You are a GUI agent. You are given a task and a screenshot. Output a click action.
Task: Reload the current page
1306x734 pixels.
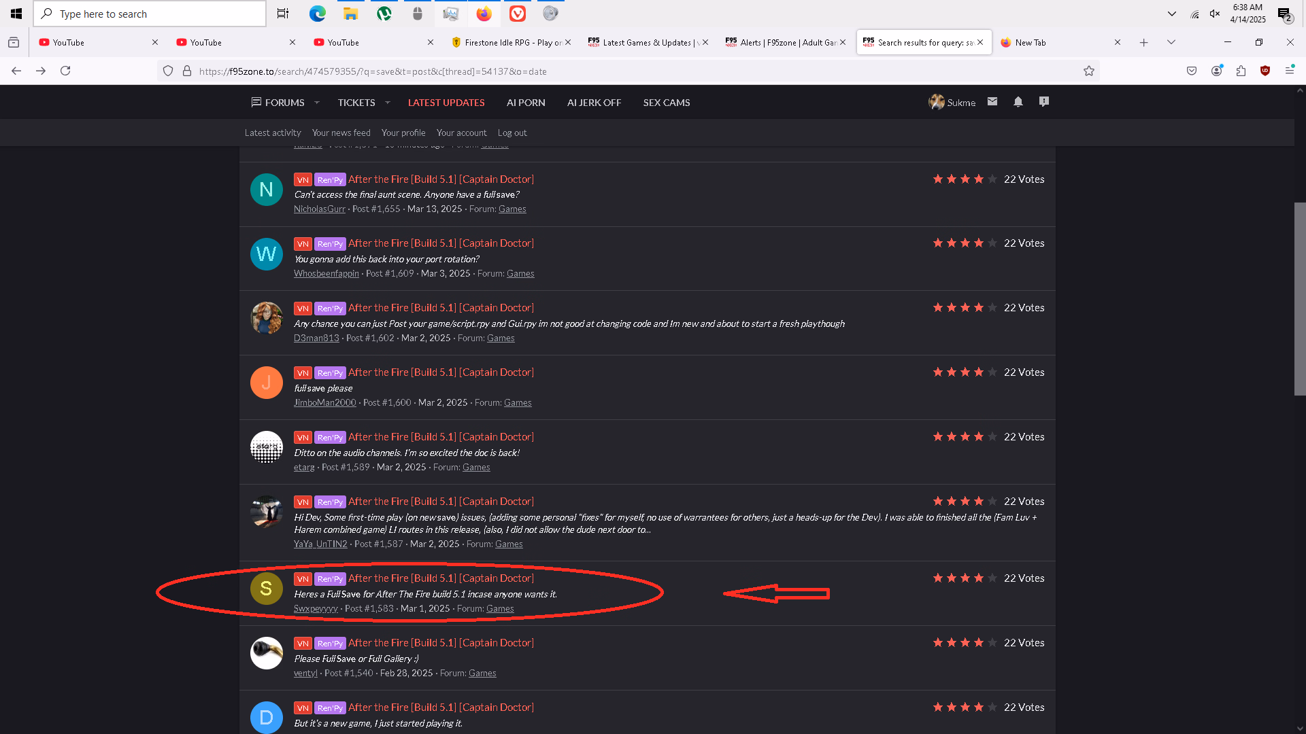tap(65, 71)
